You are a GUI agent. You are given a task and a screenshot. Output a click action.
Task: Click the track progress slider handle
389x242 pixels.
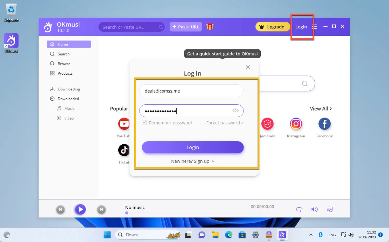(x=127, y=213)
